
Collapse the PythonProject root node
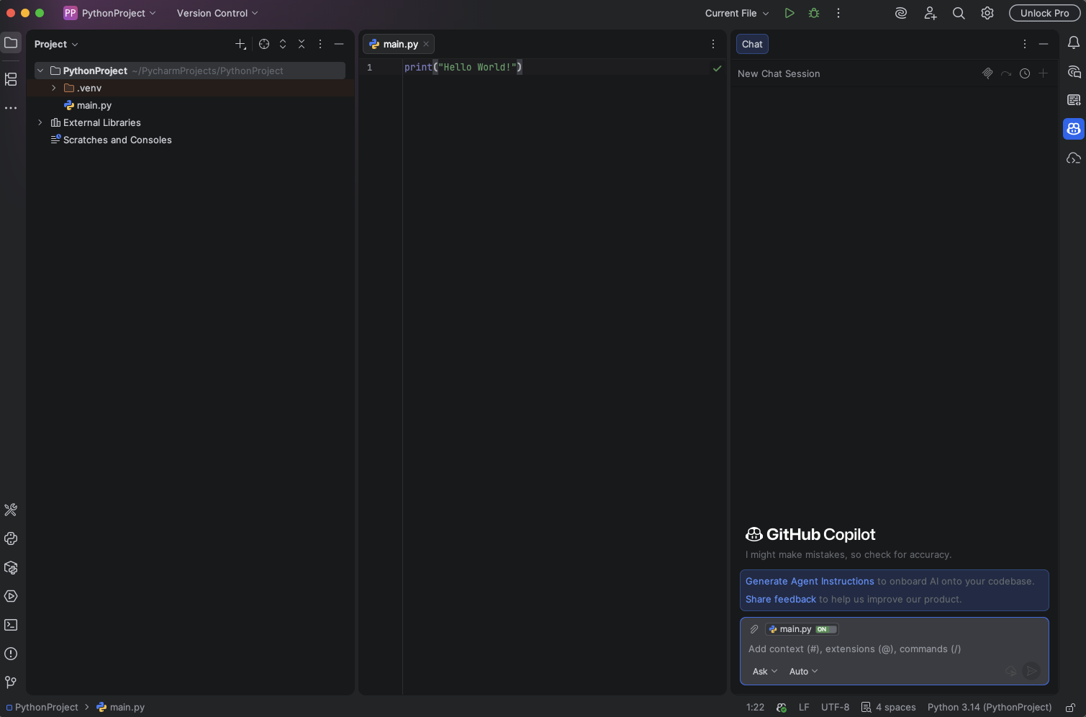click(40, 71)
